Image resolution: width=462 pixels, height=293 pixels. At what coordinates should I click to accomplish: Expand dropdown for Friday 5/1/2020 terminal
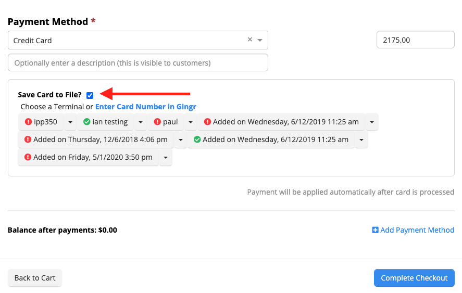click(166, 157)
